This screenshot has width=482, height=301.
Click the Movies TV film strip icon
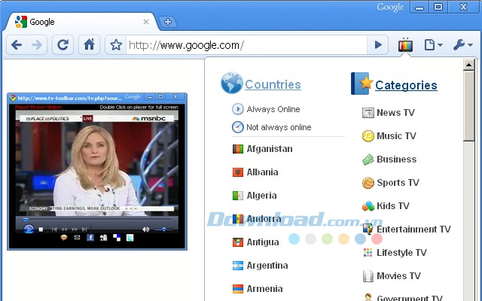coord(368,276)
